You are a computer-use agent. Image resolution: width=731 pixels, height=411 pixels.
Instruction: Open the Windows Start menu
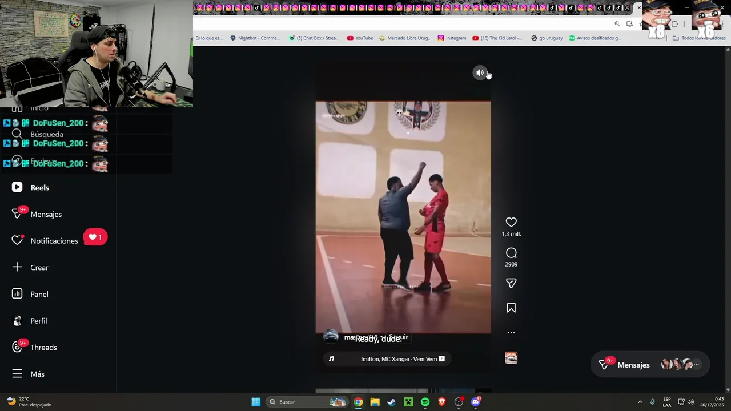(256, 402)
